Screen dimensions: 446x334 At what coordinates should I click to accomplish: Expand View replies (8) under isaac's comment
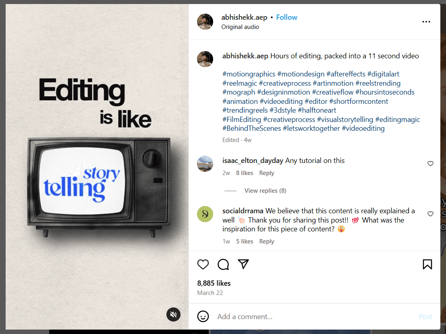265,190
